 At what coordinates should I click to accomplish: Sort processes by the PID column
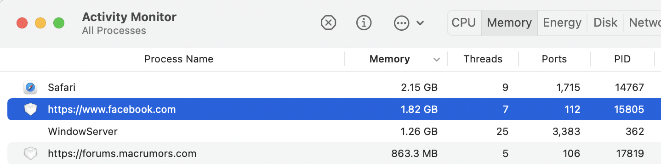tap(622, 59)
